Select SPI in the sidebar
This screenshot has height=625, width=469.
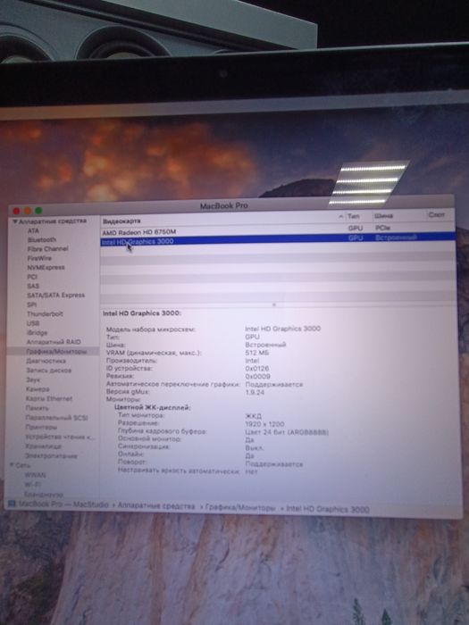click(32, 304)
